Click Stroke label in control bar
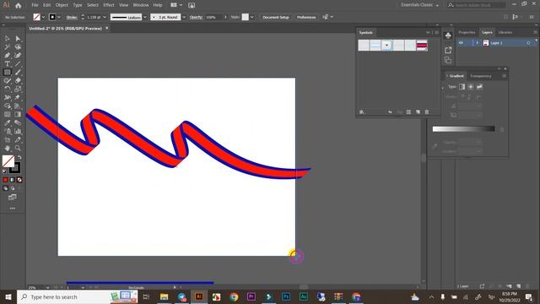The width and height of the screenshot is (540, 304). pos(72,17)
